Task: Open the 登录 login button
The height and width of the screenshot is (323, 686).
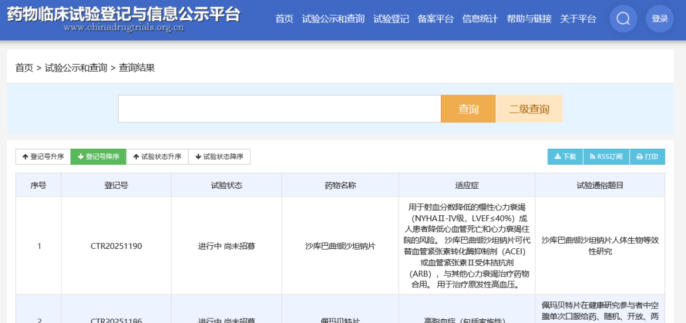Action: pyautogui.click(x=659, y=19)
